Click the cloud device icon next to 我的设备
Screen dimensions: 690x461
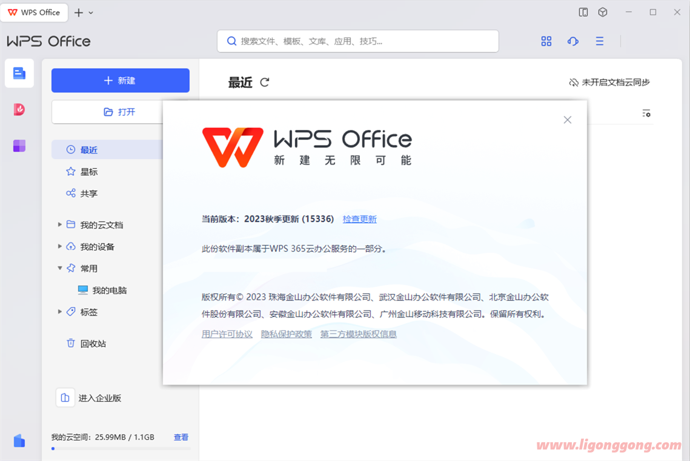coord(71,246)
